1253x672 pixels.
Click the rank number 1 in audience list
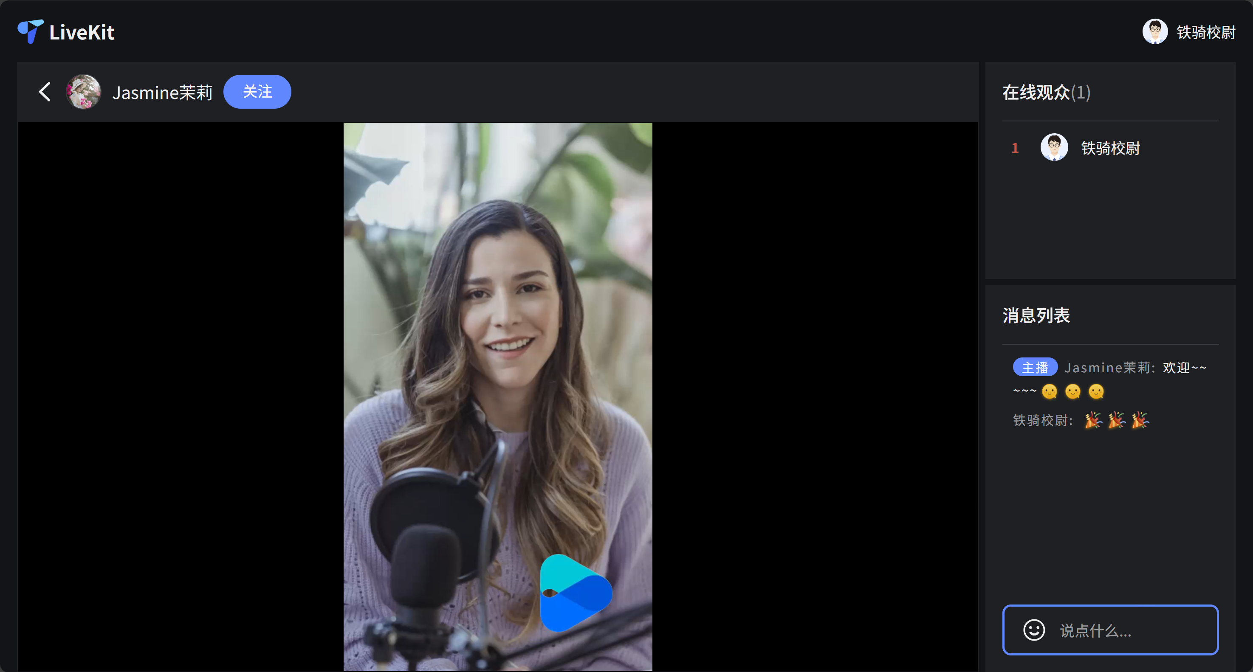(x=1015, y=148)
